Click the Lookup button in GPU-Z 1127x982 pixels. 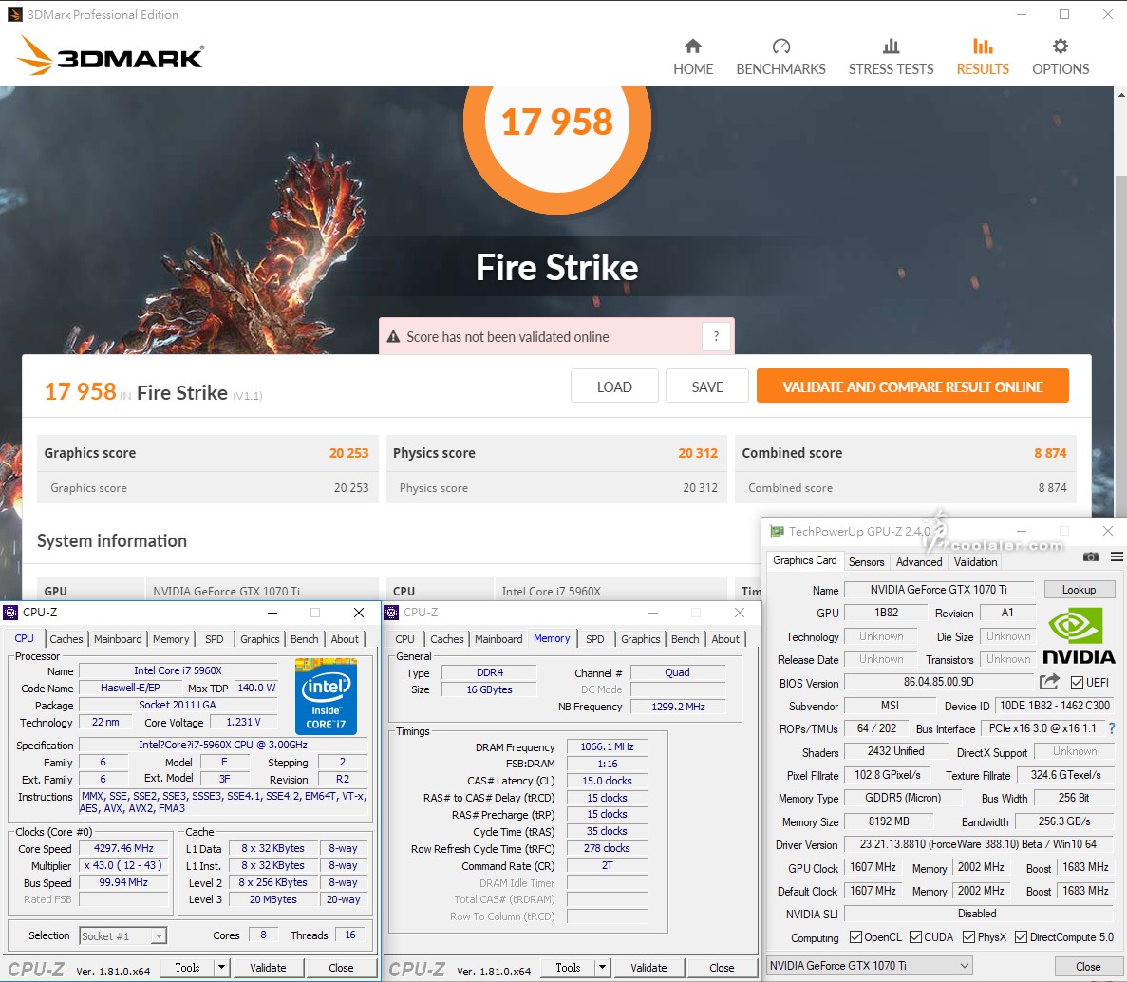[x=1079, y=590]
